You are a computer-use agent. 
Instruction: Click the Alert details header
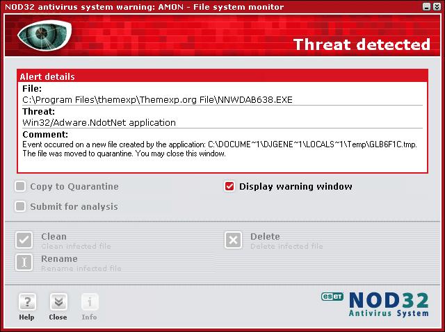click(222, 76)
